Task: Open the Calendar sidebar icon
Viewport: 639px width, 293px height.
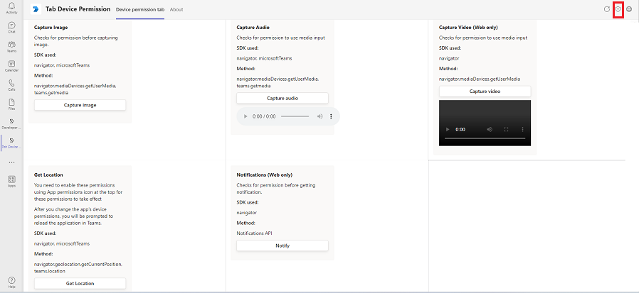Action: [11, 66]
